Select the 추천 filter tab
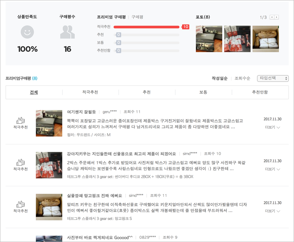This screenshot has width=294, height=242. click(x=147, y=92)
